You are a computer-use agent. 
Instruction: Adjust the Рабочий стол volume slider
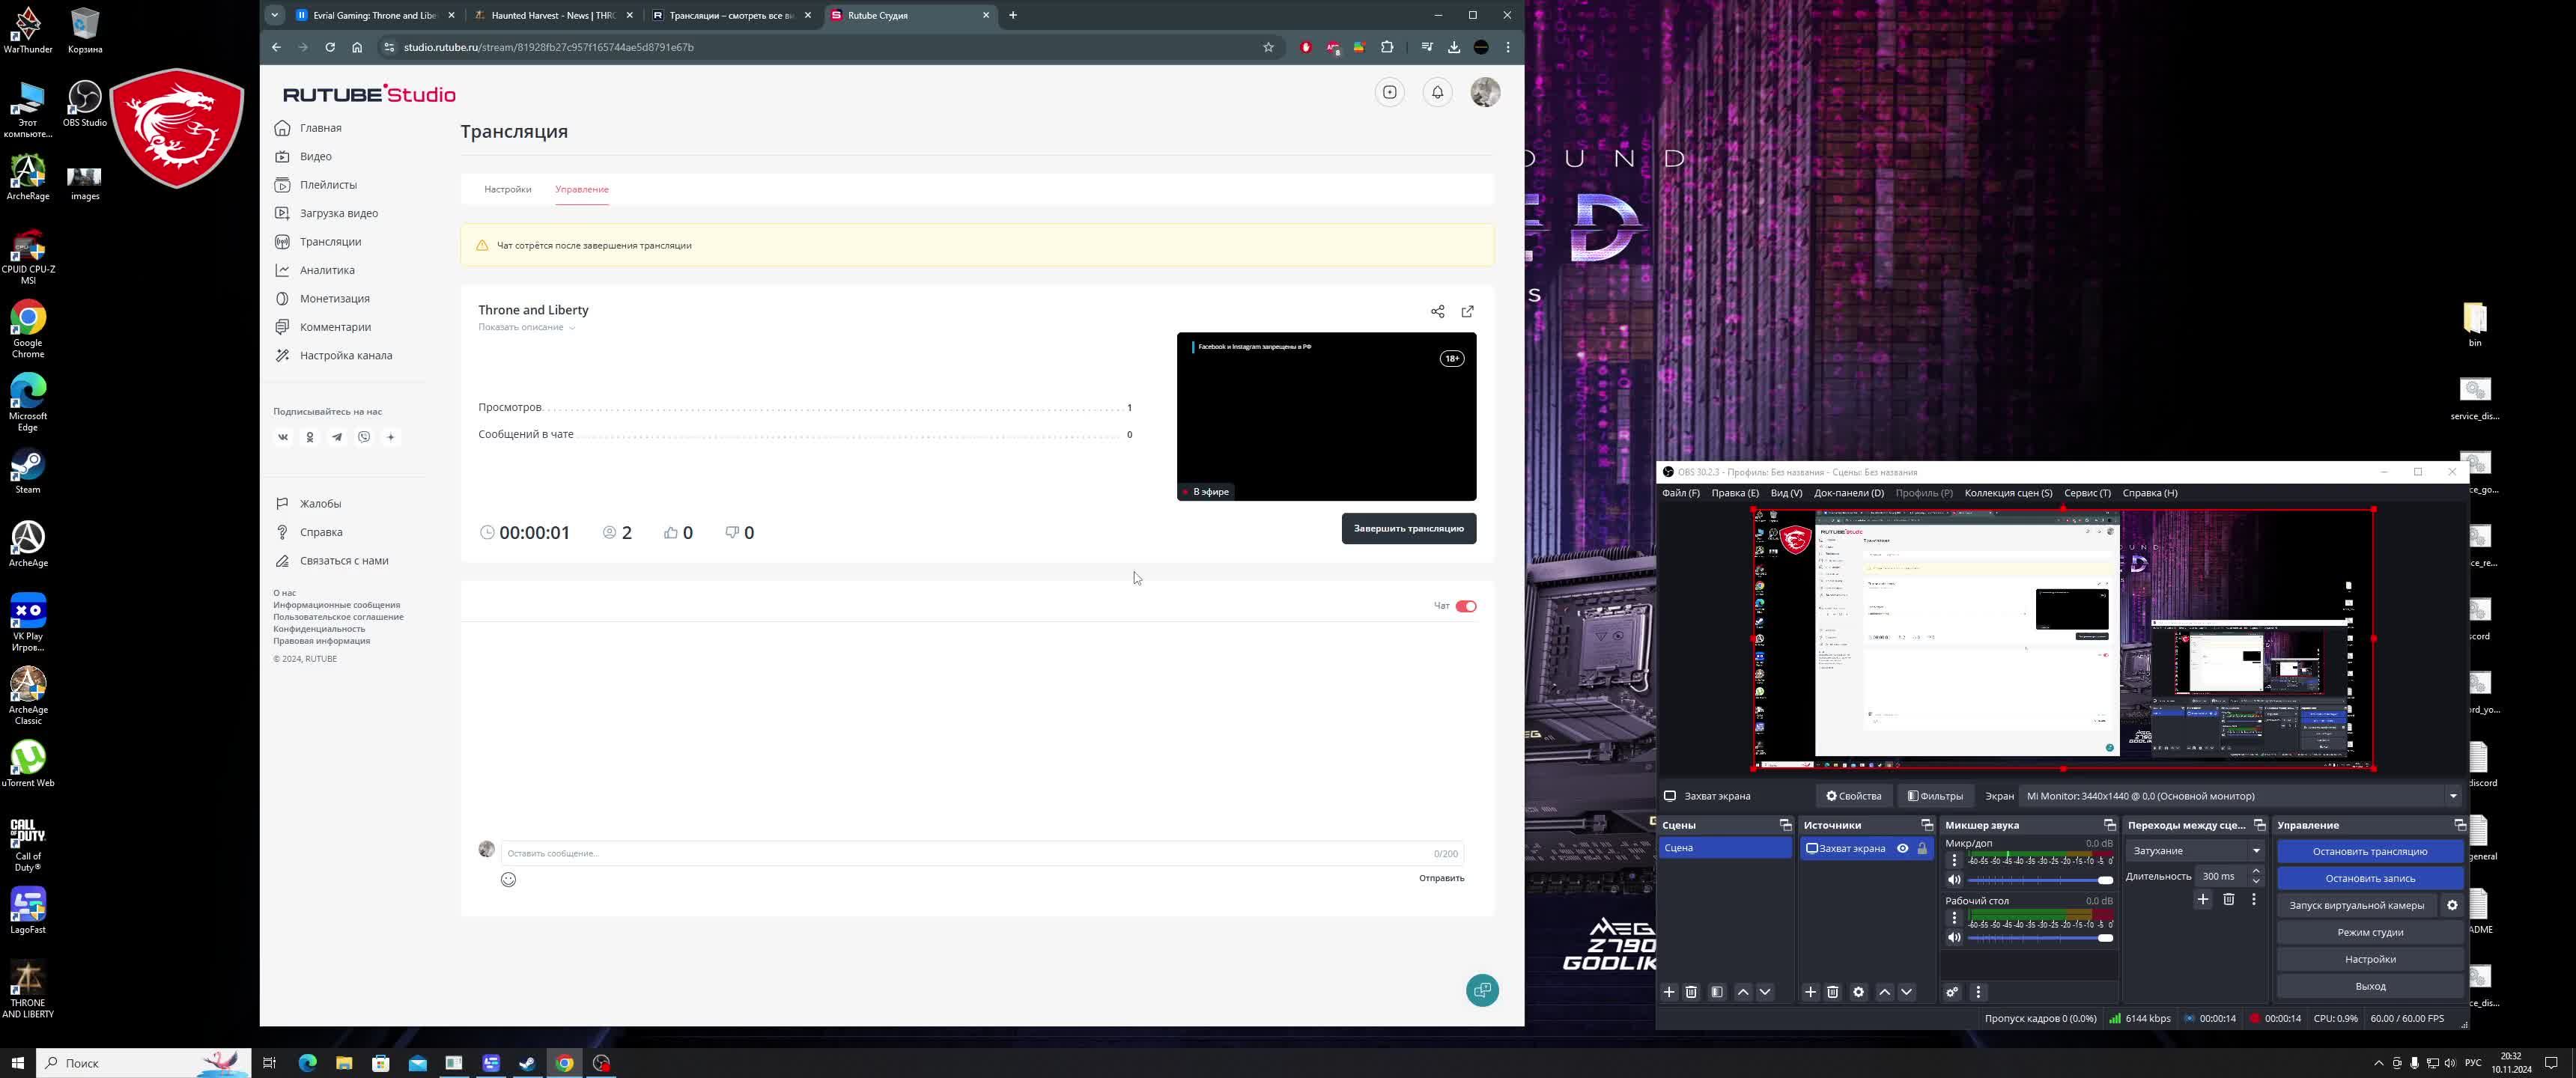[x=2039, y=938]
